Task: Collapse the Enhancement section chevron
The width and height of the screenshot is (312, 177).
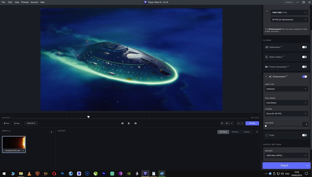Action: (266, 76)
